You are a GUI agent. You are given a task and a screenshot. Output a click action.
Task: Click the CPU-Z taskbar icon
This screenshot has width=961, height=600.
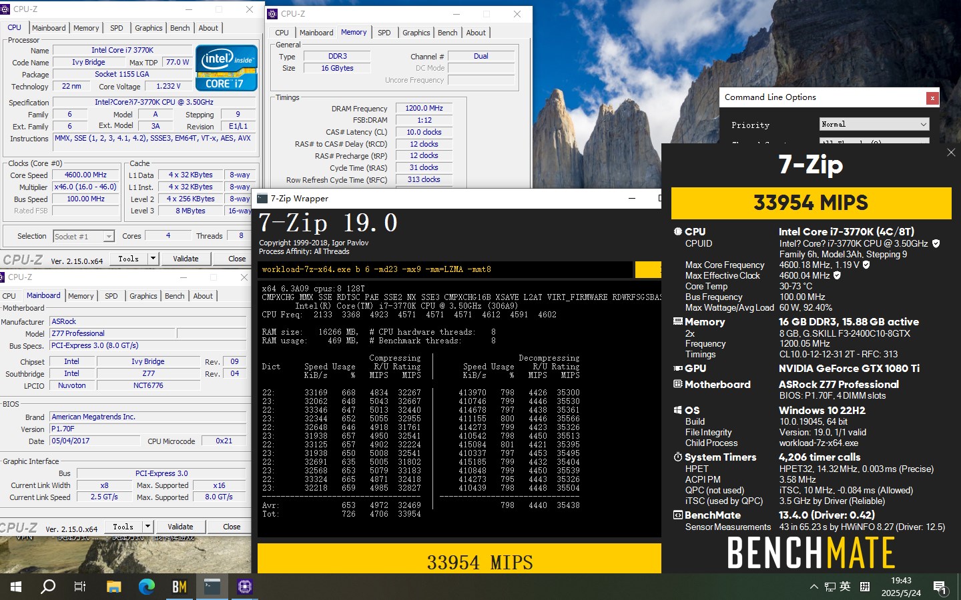[245, 587]
